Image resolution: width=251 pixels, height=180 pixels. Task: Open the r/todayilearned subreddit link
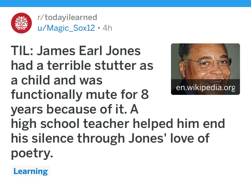click(x=67, y=17)
